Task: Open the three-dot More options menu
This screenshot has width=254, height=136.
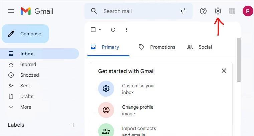Action: pos(126,30)
